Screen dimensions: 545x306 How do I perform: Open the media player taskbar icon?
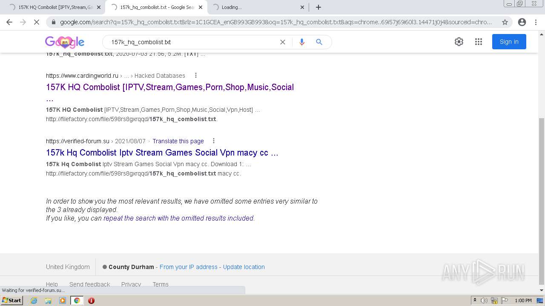click(x=63, y=300)
